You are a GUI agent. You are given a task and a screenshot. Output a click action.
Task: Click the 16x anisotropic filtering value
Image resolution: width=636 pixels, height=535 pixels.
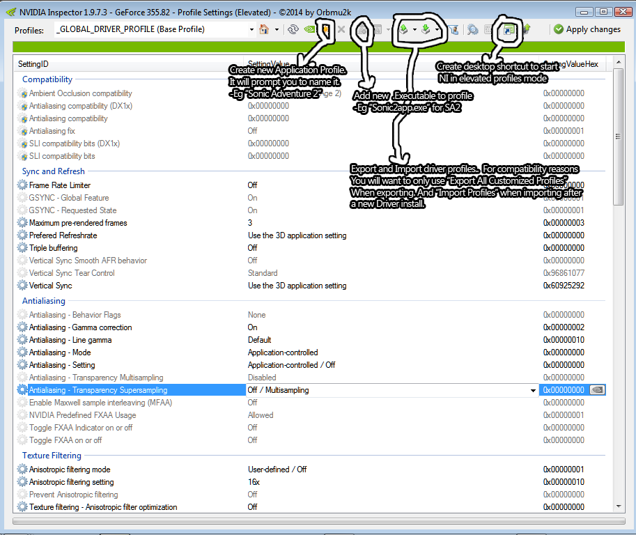point(254,482)
